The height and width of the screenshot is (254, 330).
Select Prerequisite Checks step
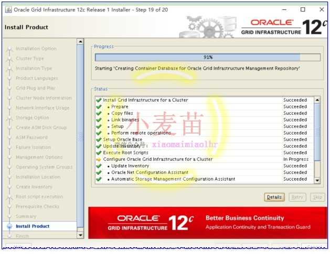point(37,206)
